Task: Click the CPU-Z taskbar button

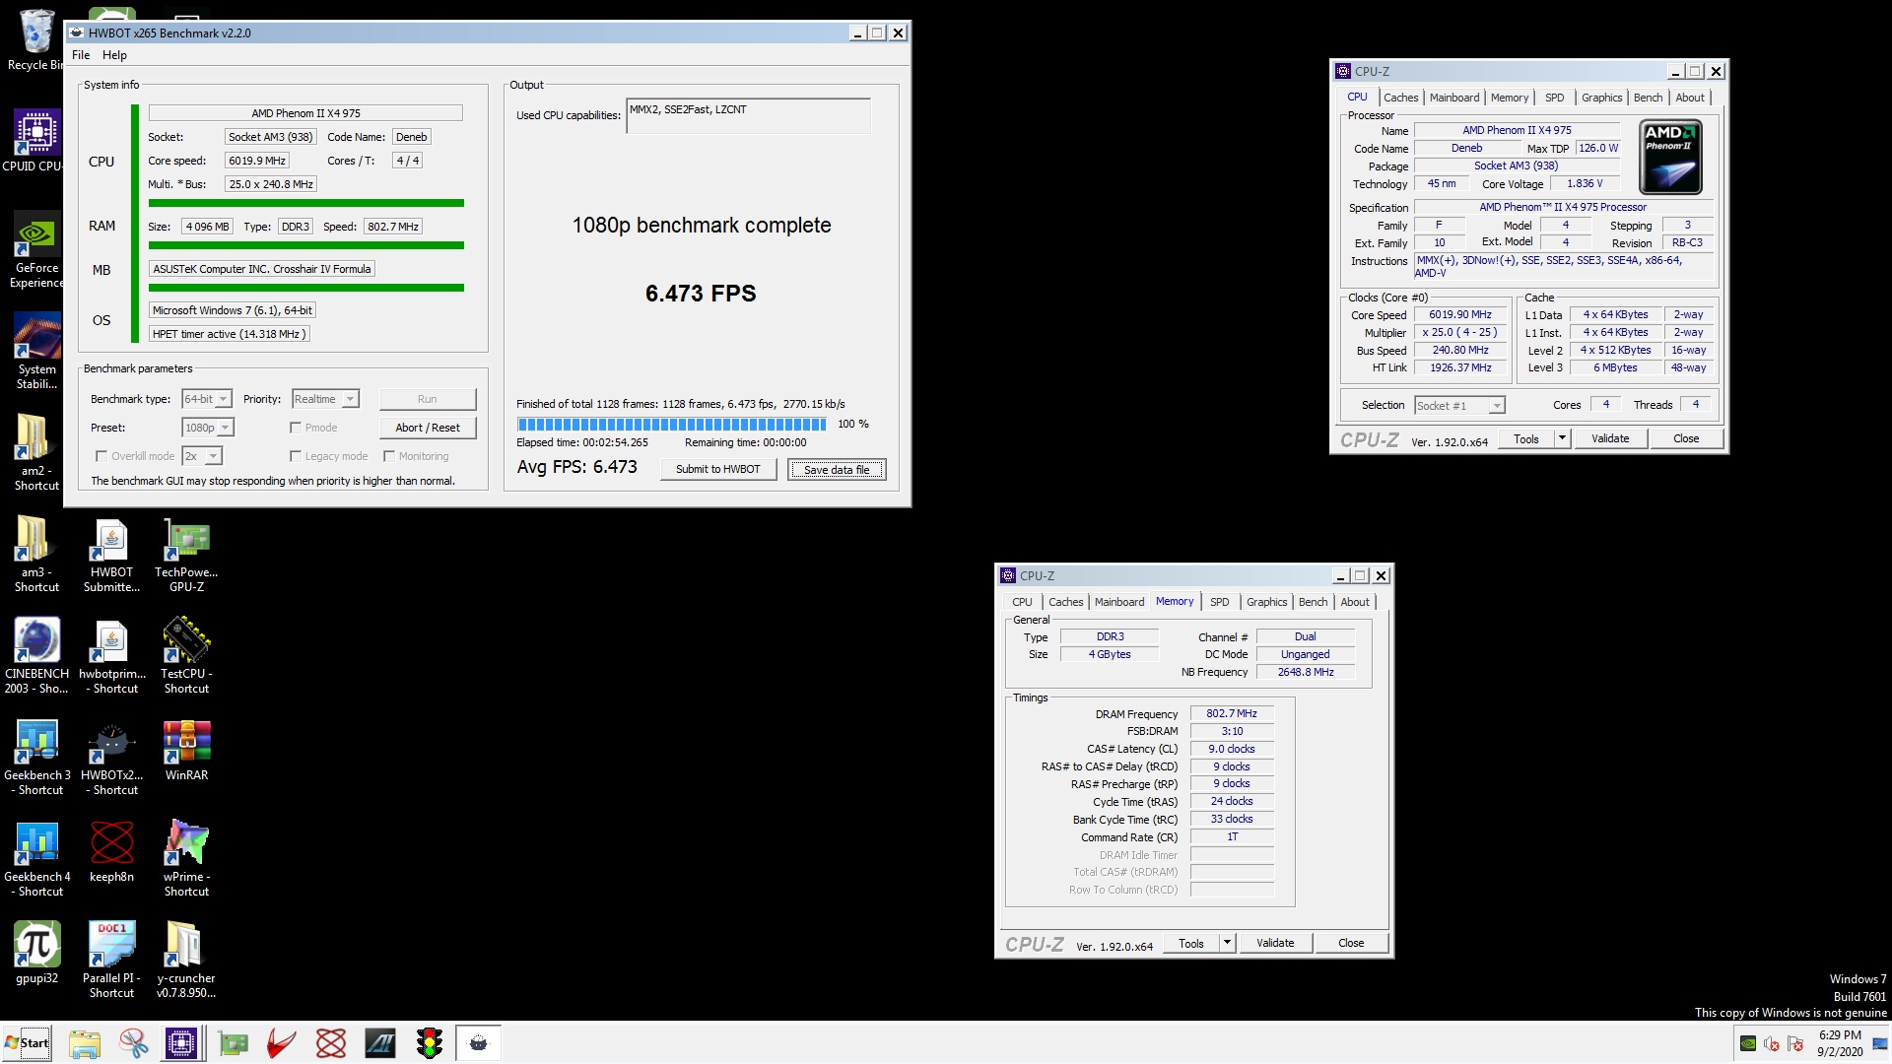Action: click(181, 1043)
